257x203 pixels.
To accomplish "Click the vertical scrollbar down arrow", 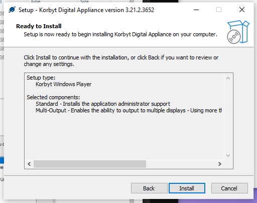I will pos(228,156).
